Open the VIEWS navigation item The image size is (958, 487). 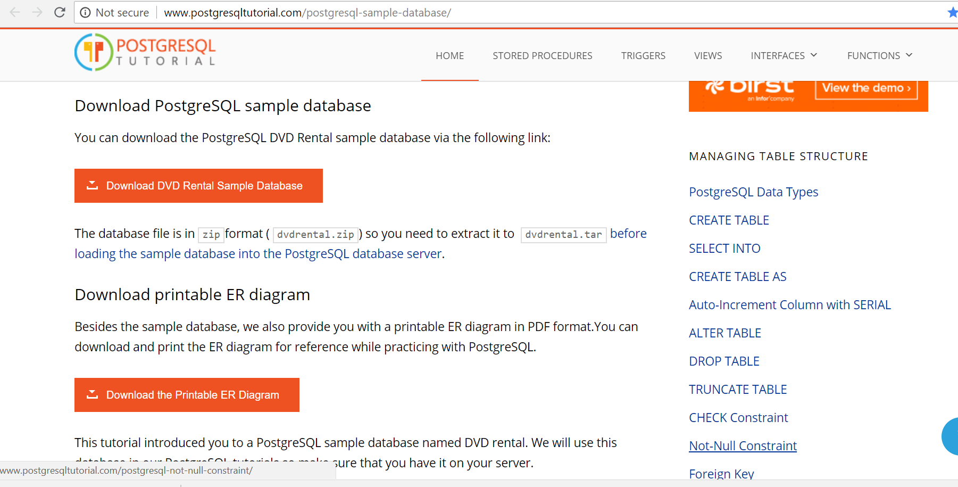click(x=707, y=55)
